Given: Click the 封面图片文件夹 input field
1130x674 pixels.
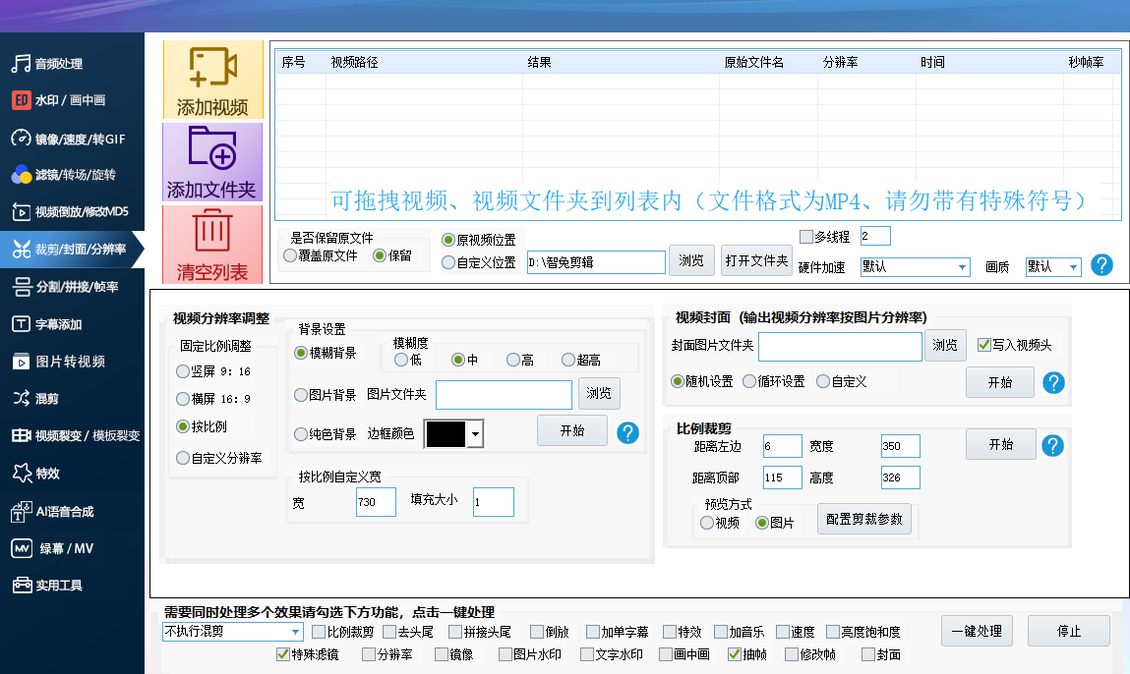Looking at the screenshot, I should click(840, 346).
